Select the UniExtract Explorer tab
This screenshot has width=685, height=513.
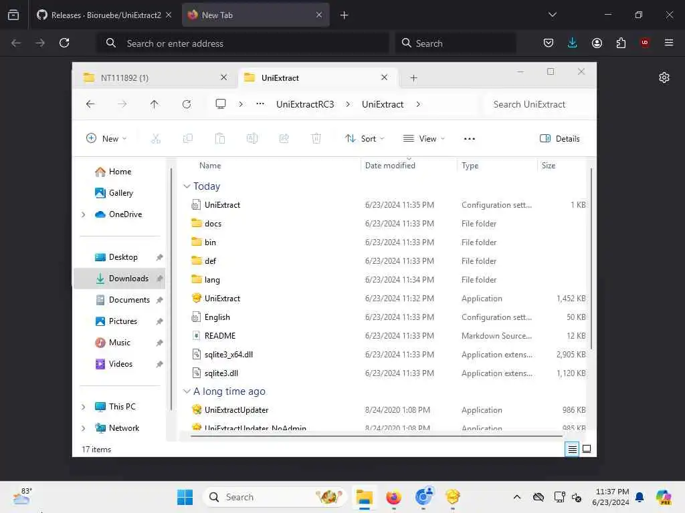[318, 77]
